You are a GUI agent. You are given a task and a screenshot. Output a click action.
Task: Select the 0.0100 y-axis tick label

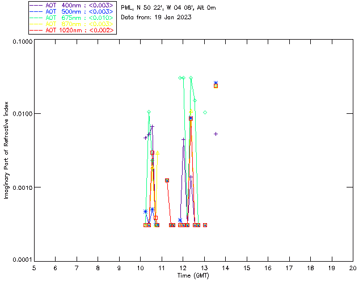(20, 114)
